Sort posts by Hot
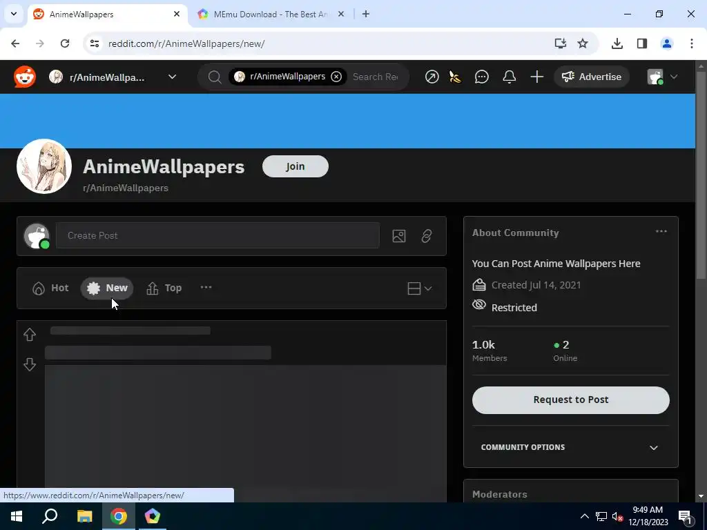The width and height of the screenshot is (707, 530). [x=50, y=288]
